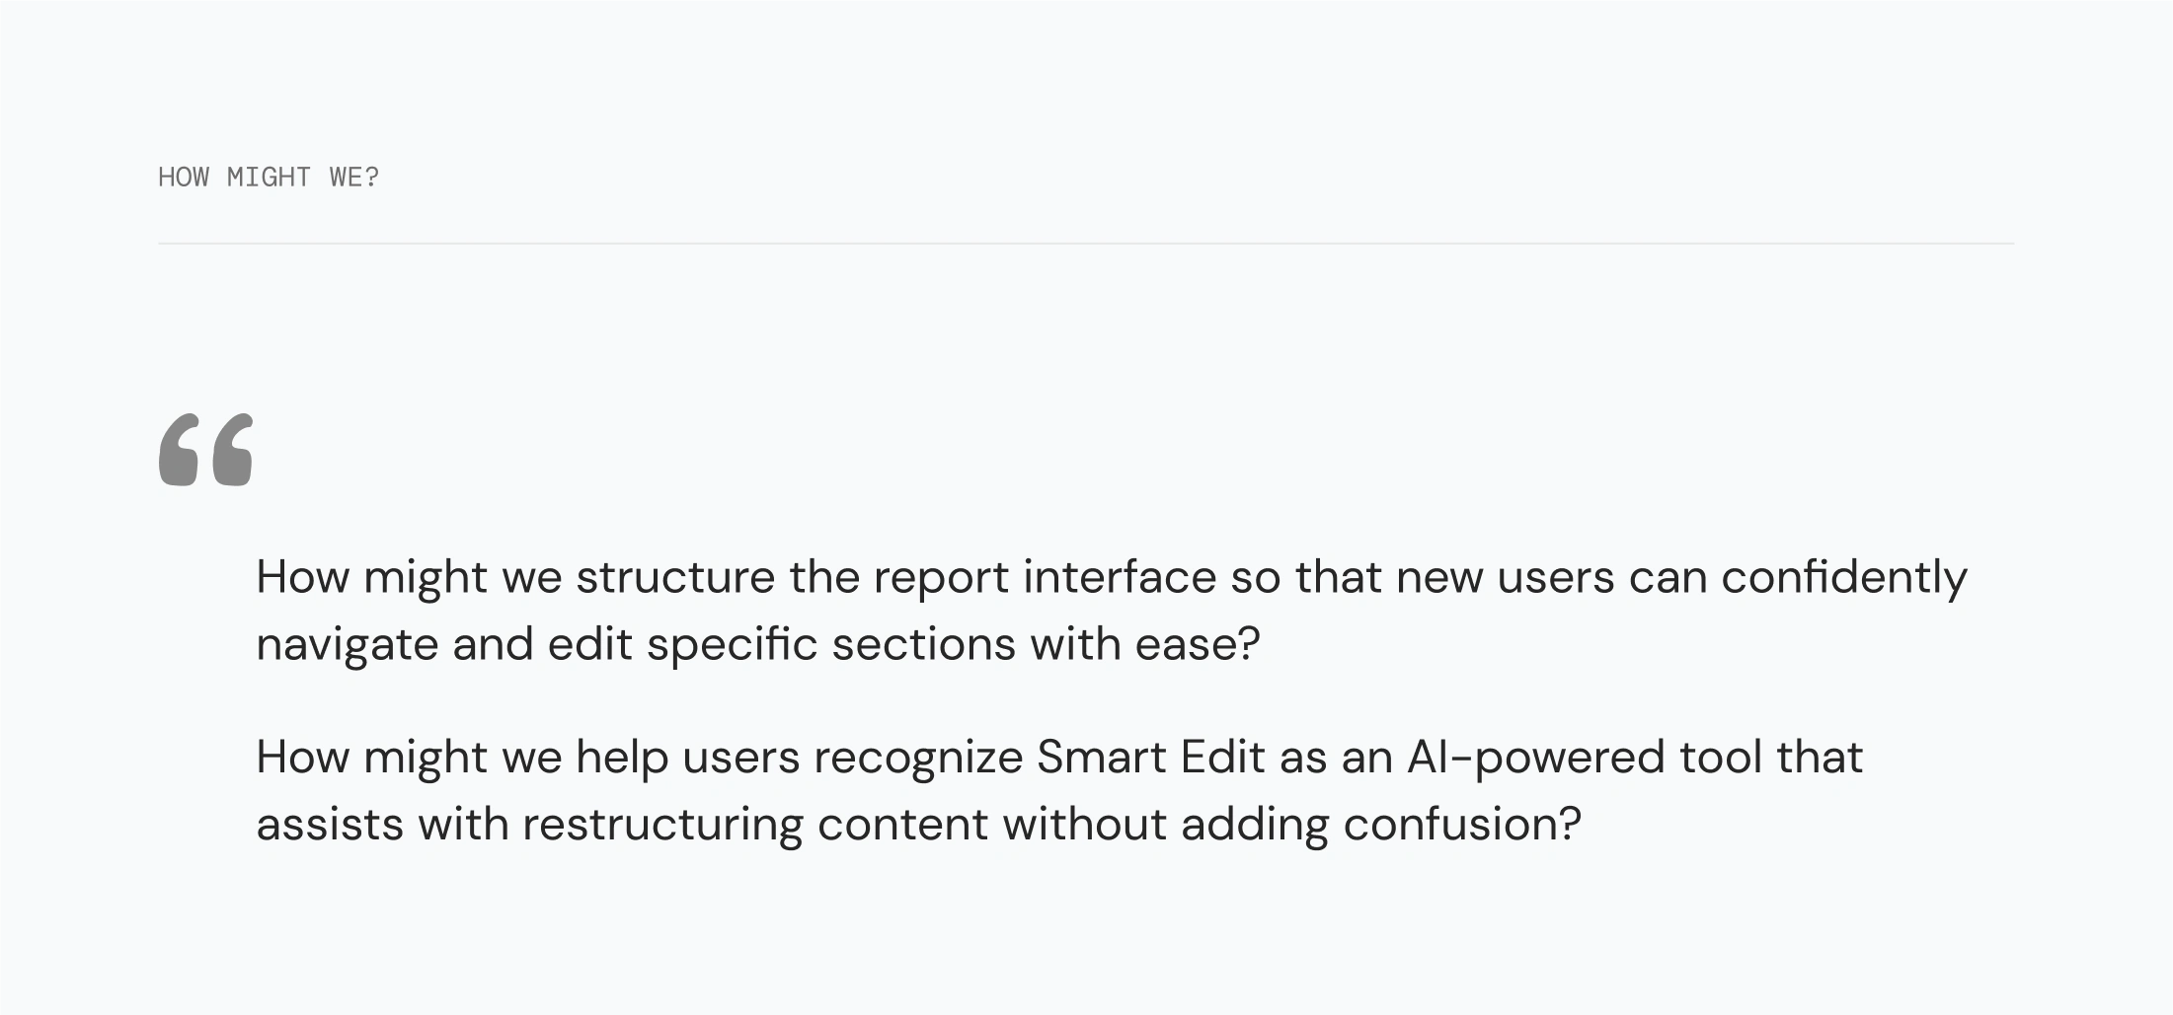The width and height of the screenshot is (2173, 1015).
Task: Click the words "Smart Edit" in the quote
Action: (x=1150, y=758)
